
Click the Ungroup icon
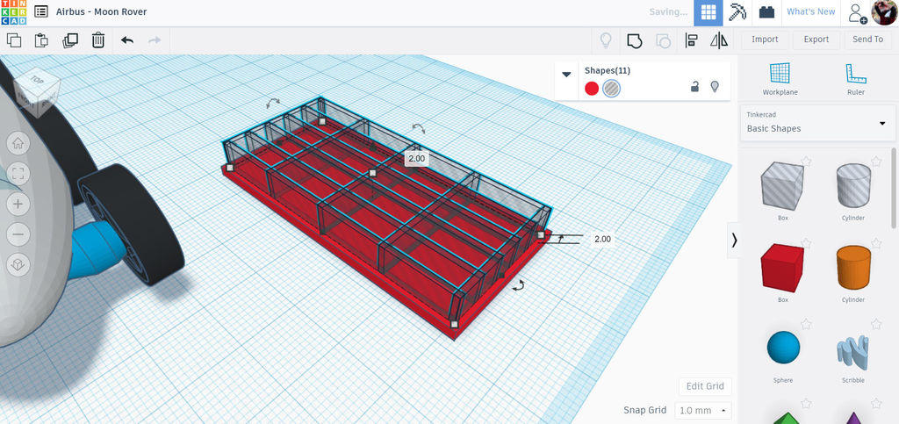[x=663, y=40]
